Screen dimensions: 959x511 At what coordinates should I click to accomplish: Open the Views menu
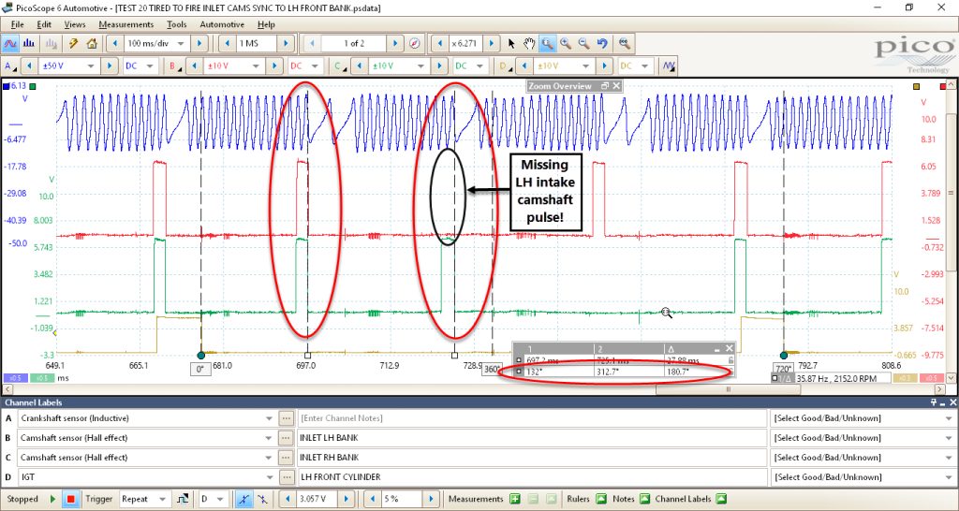pyautogui.click(x=75, y=24)
